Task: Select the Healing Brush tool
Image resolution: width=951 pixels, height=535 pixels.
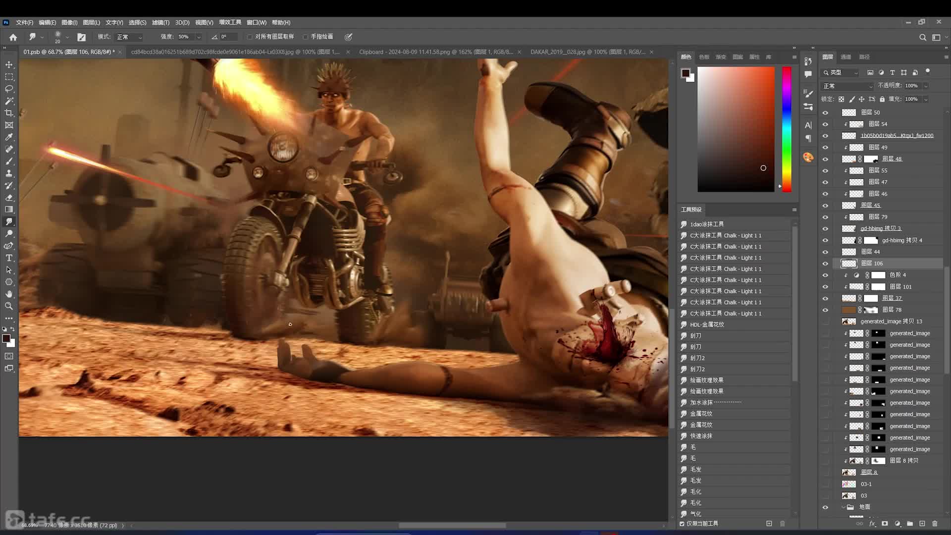Action: point(9,149)
